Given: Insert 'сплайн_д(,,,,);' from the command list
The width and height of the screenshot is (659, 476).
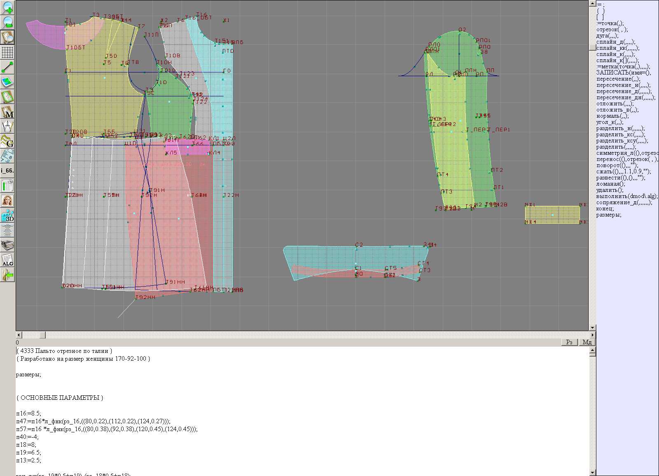Looking at the screenshot, I should click(x=615, y=42).
